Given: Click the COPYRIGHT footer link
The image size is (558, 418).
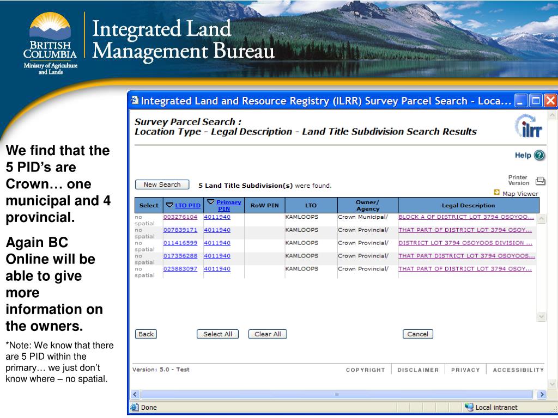Looking at the screenshot, I should tap(366, 370).
